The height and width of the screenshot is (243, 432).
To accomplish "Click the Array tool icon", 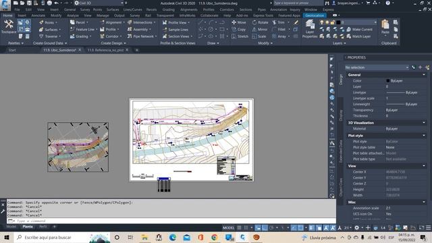I will pyautogui.click(x=274, y=36).
